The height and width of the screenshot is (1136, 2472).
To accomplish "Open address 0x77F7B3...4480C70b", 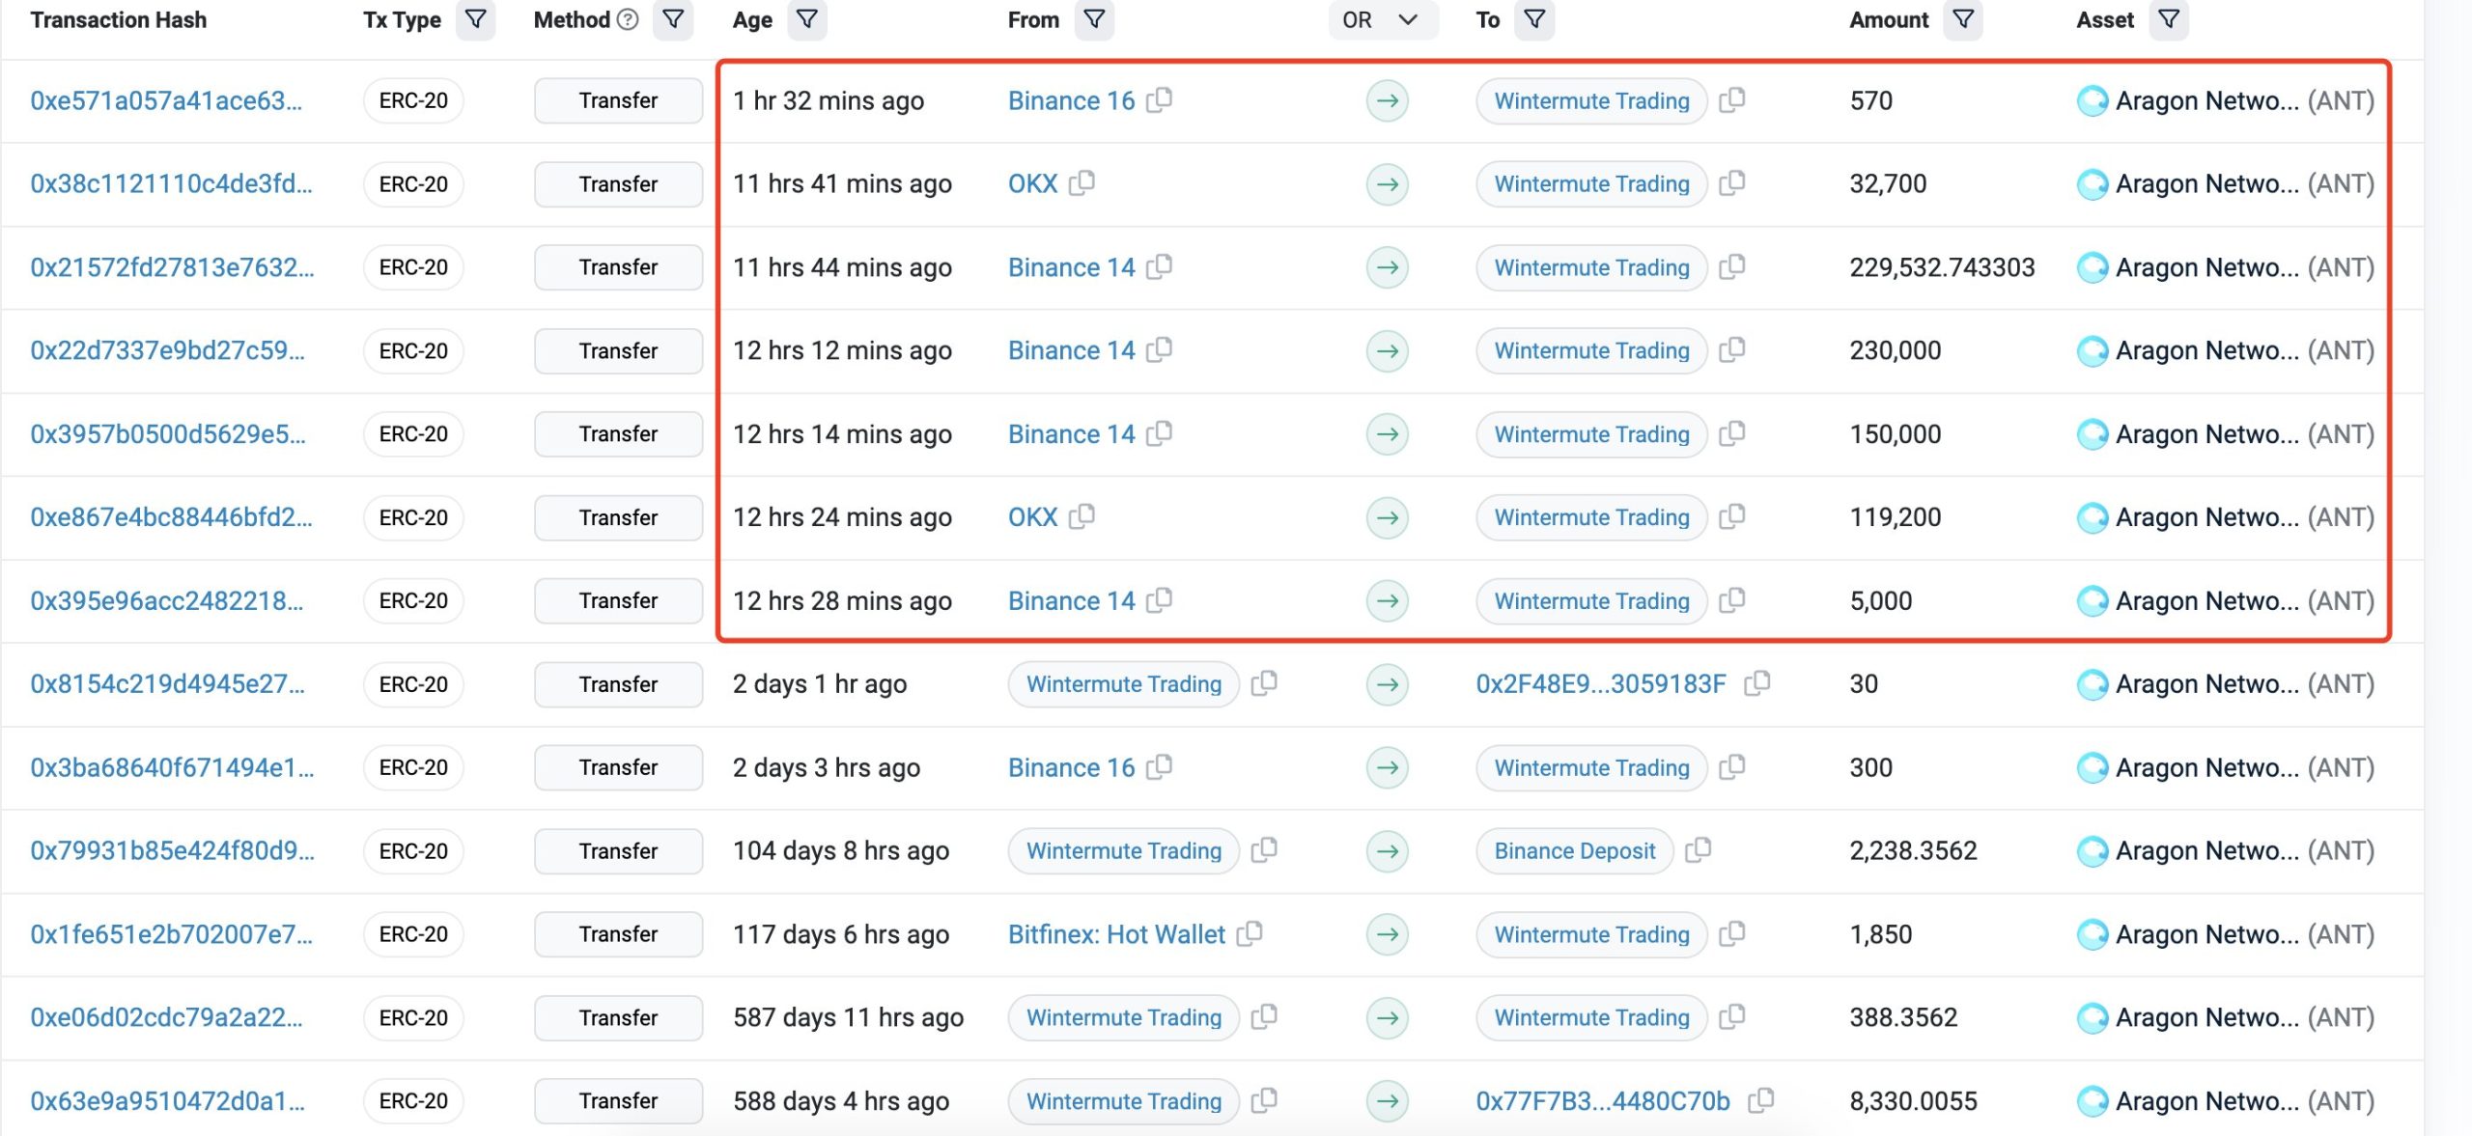I will 1602,1101.
